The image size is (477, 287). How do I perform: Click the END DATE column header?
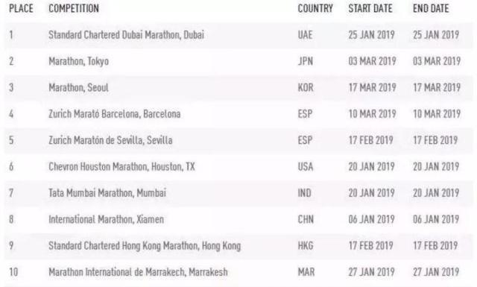[x=431, y=8]
